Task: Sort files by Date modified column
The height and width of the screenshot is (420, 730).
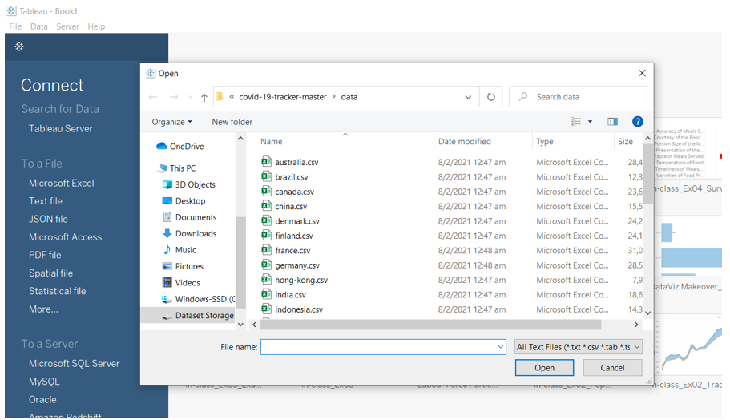Action: pos(465,142)
